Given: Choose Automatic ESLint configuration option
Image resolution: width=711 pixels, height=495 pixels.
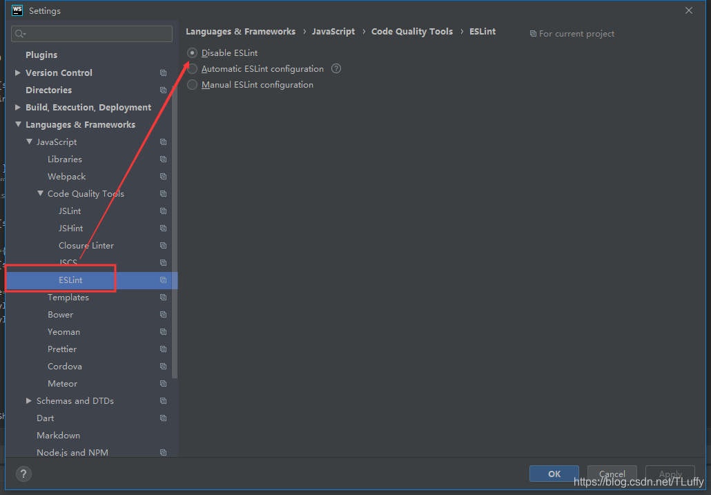Looking at the screenshot, I should pyautogui.click(x=193, y=69).
